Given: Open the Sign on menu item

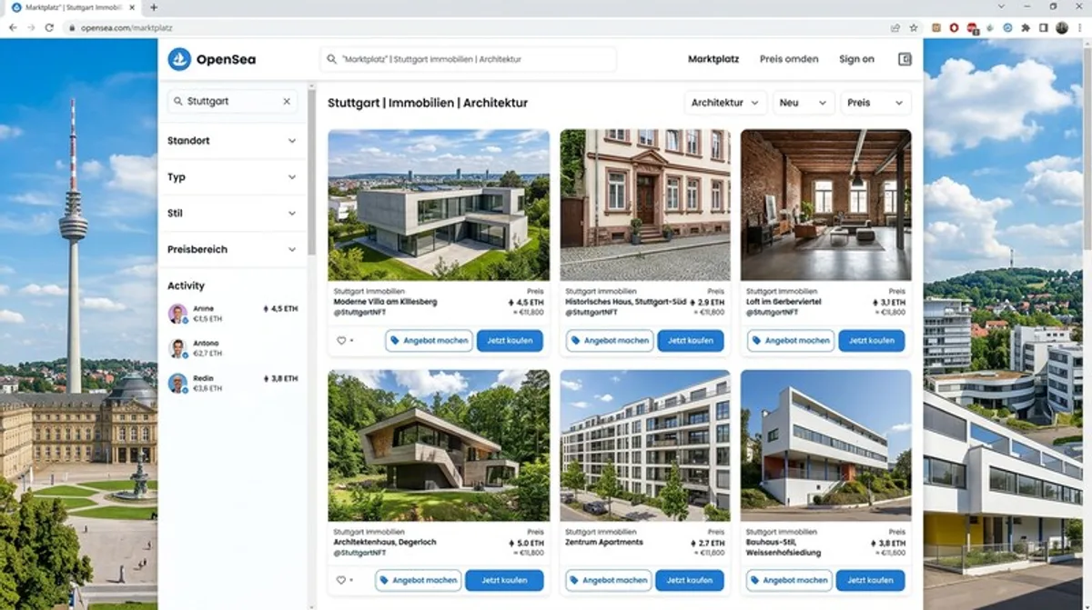Looking at the screenshot, I should 856,59.
